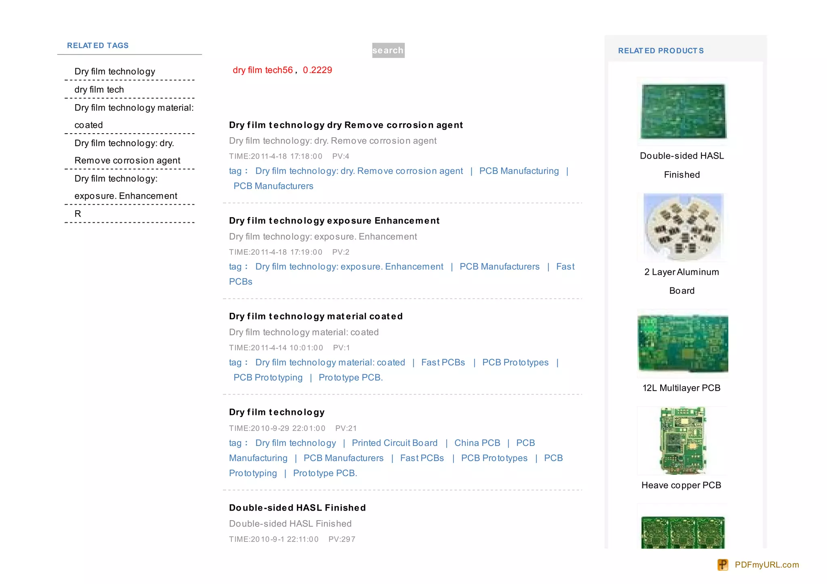Open the 'Dry film technology' related tag
Screen dimensions: 827x584
[115, 71]
